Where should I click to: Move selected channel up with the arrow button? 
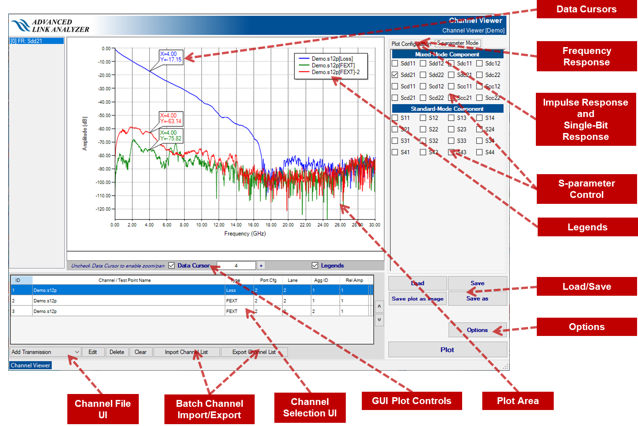(379, 306)
